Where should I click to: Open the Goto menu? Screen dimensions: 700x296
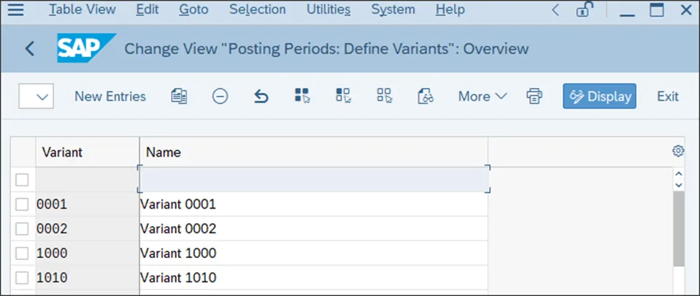(193, 10)
